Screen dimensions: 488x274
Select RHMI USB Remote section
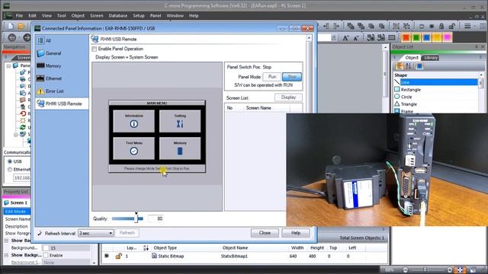[62, 104]
